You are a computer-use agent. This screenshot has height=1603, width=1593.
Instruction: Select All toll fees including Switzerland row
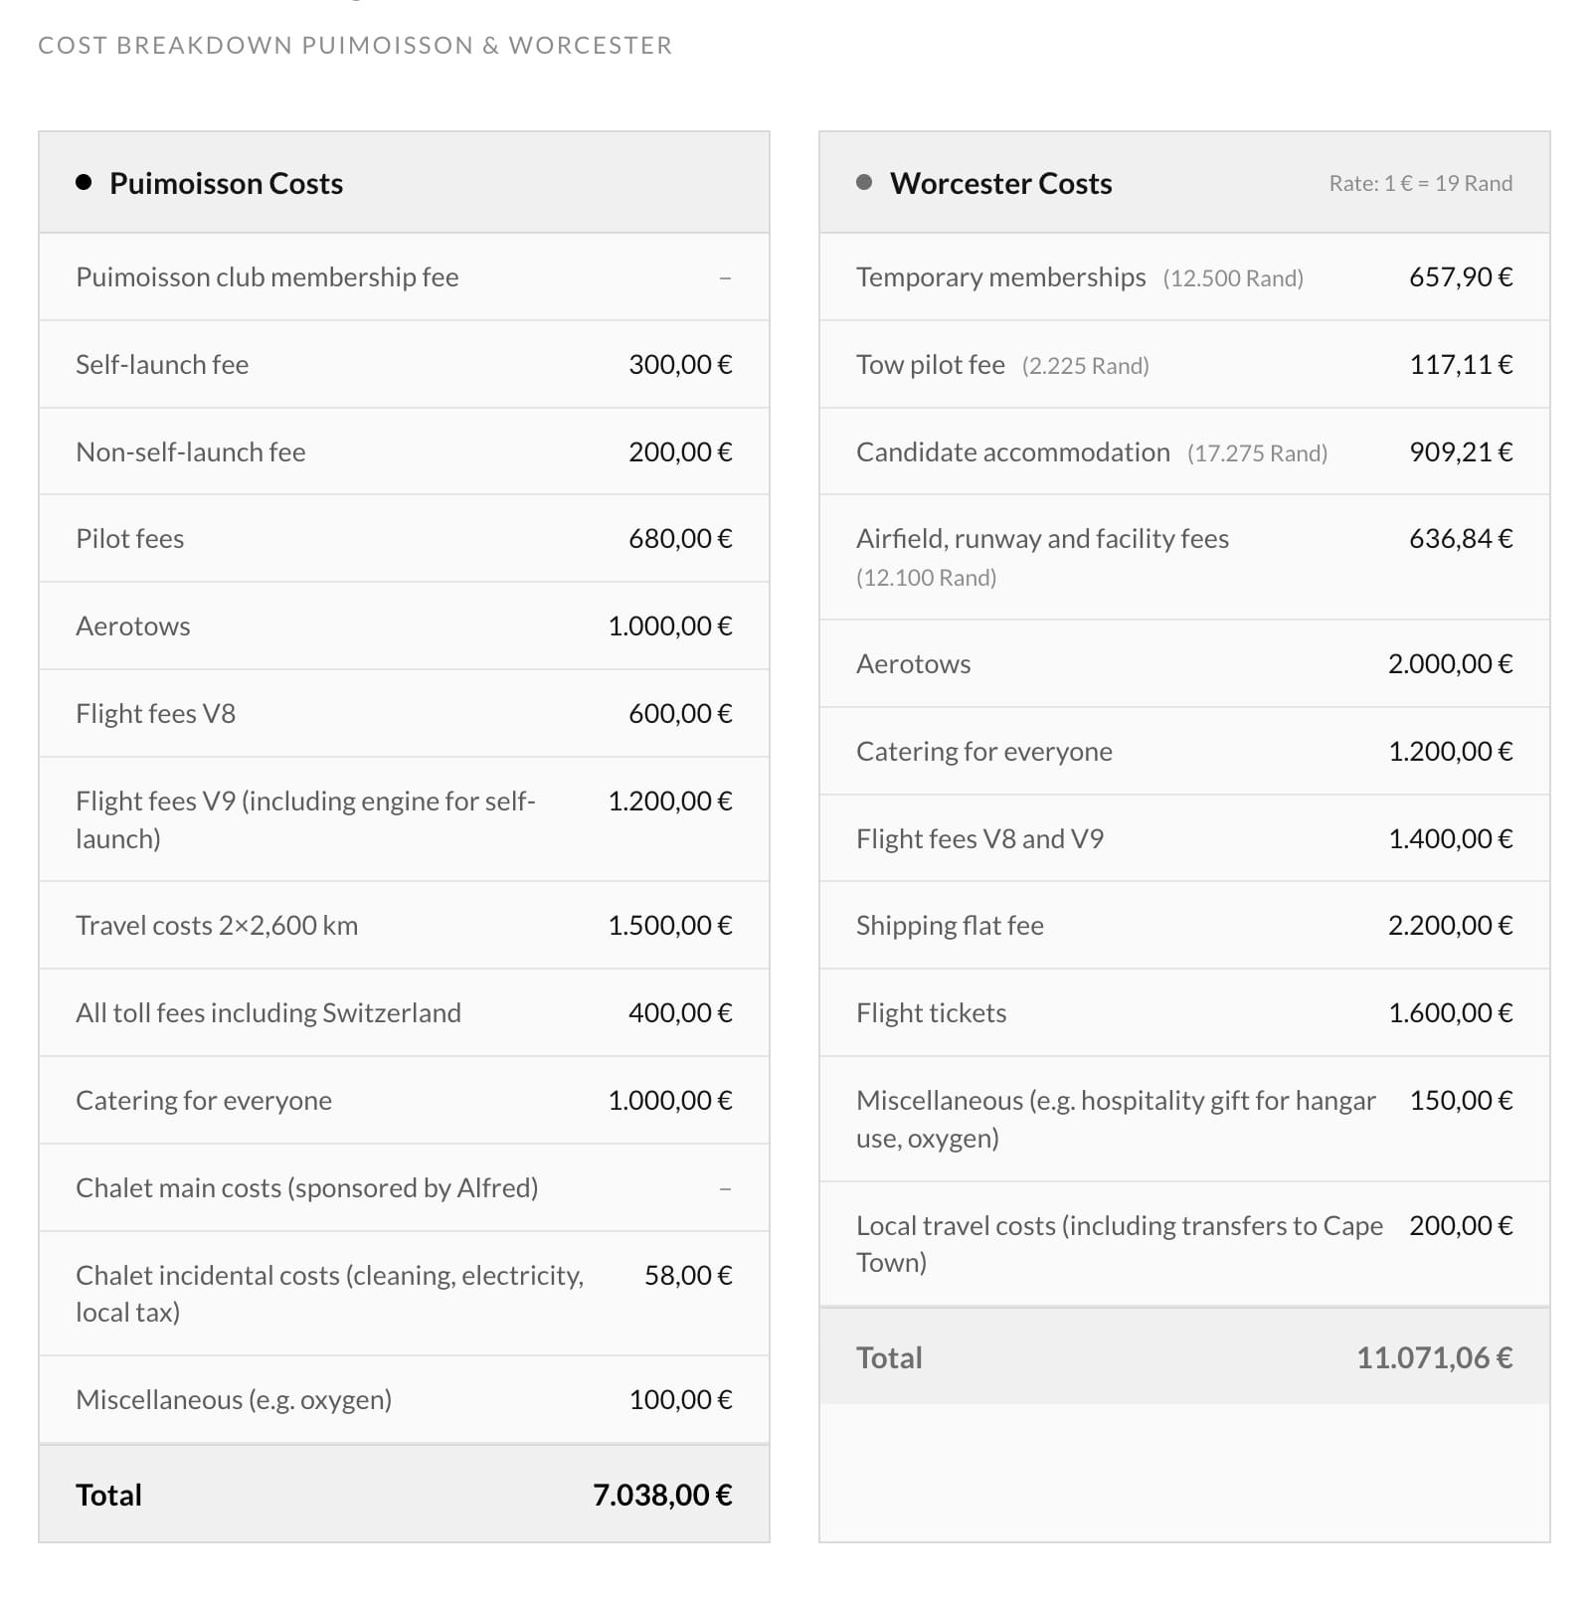(404, 1012)
